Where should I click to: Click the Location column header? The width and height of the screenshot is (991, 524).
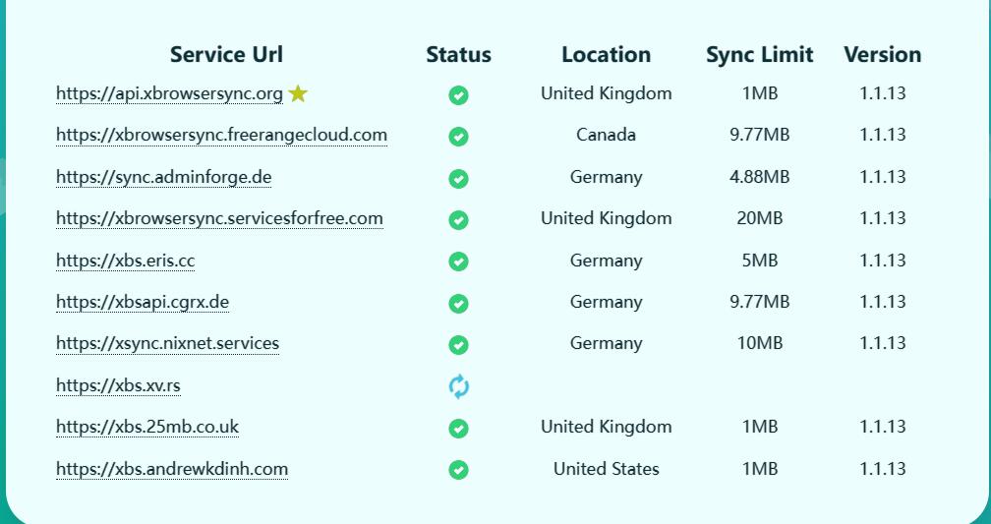(x=606, y=55)
